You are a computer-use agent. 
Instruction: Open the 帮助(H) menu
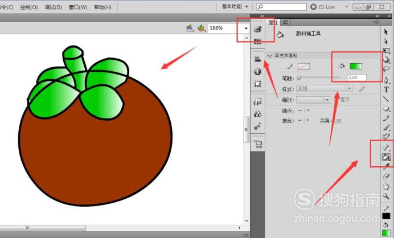[102, 7]
